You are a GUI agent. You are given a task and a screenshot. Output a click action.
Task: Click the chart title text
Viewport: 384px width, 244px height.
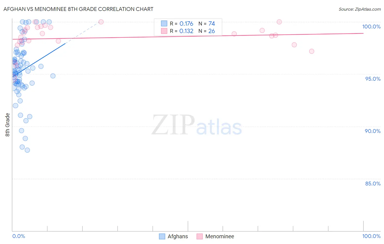click(78, 9)
